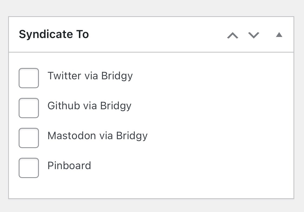The image size is (304, 212).
Task: Move the Syndicate To panel down
Action: point(254,35)
